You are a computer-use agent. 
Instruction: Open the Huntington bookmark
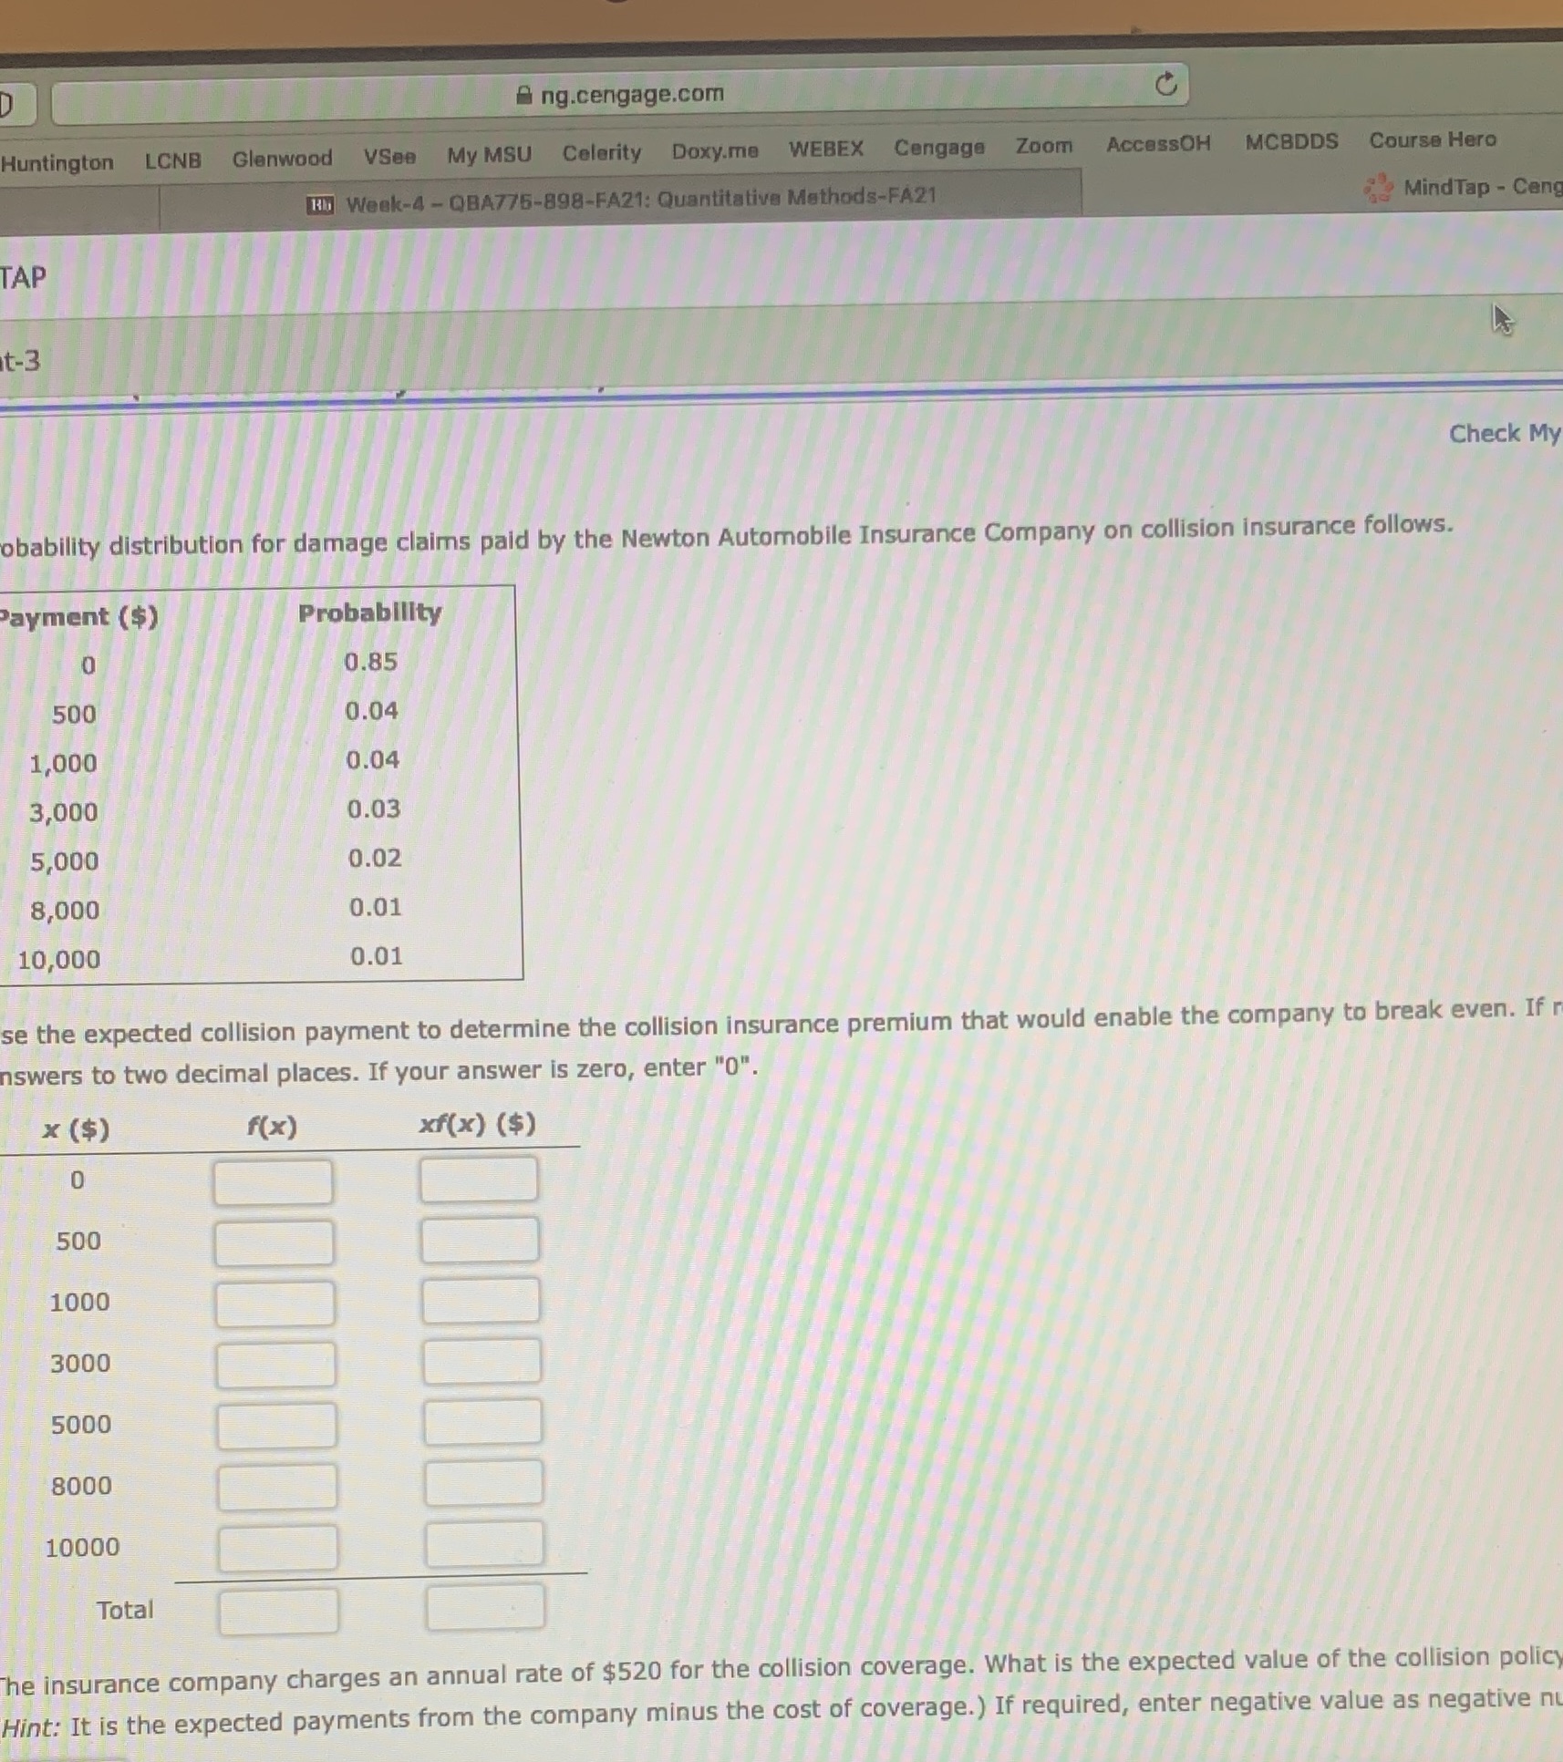[57, 162]
